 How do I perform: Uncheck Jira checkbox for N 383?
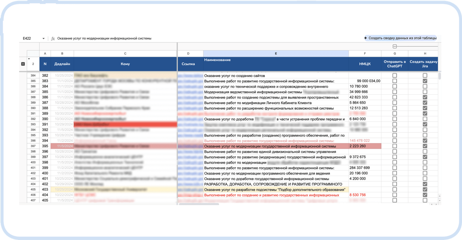(x=425, y=81)
